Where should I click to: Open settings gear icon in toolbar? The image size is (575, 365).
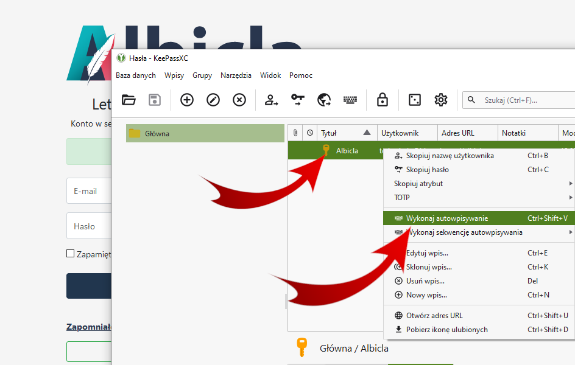441,100
